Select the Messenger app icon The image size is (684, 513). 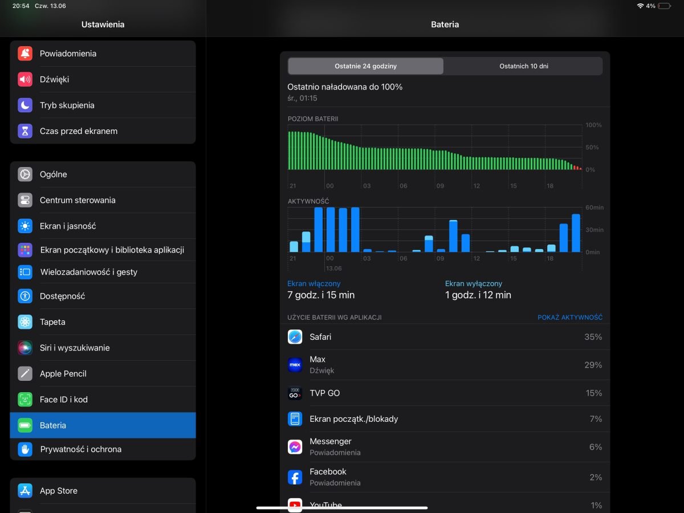pos(295,447)
